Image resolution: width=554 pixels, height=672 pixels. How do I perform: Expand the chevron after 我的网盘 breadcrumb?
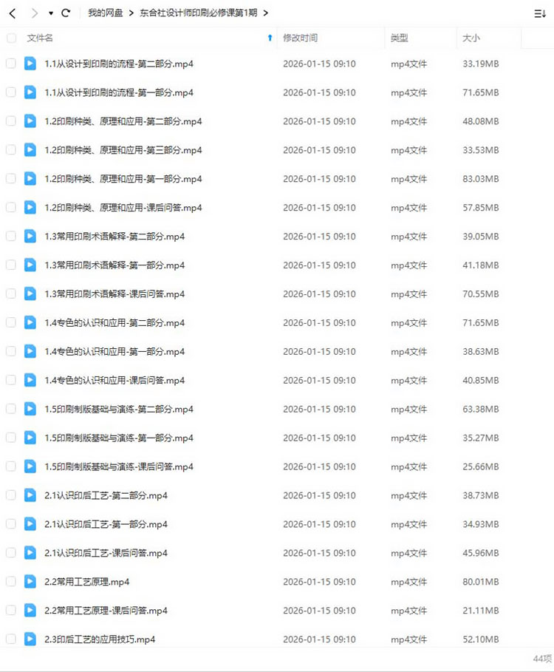coord(131,13)
